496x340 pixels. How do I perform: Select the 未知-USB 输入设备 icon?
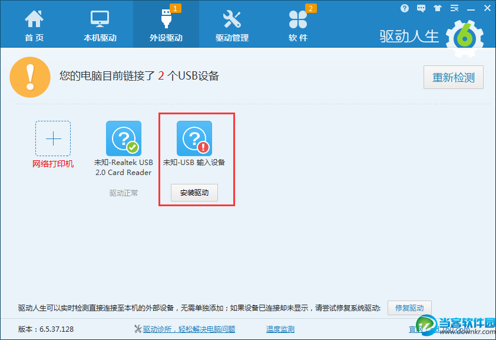194,138
